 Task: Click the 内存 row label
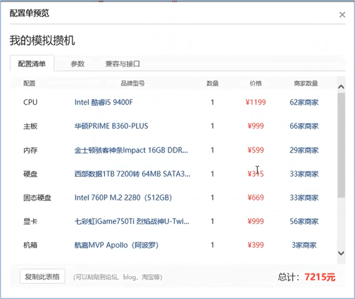31,150
